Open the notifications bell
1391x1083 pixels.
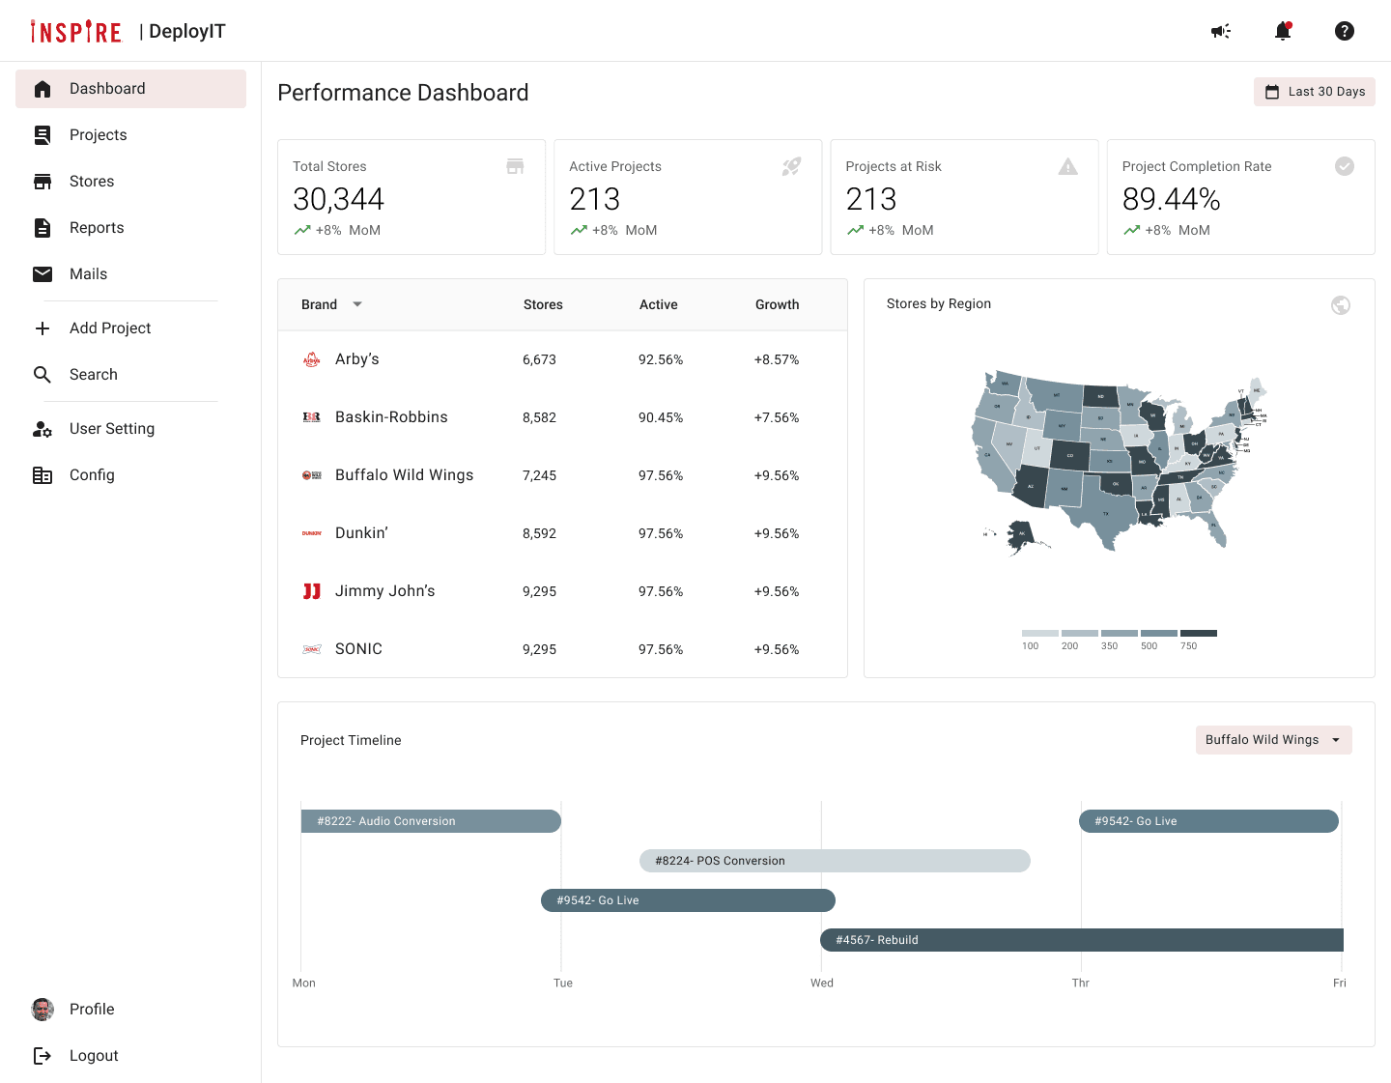(1283, 31)
